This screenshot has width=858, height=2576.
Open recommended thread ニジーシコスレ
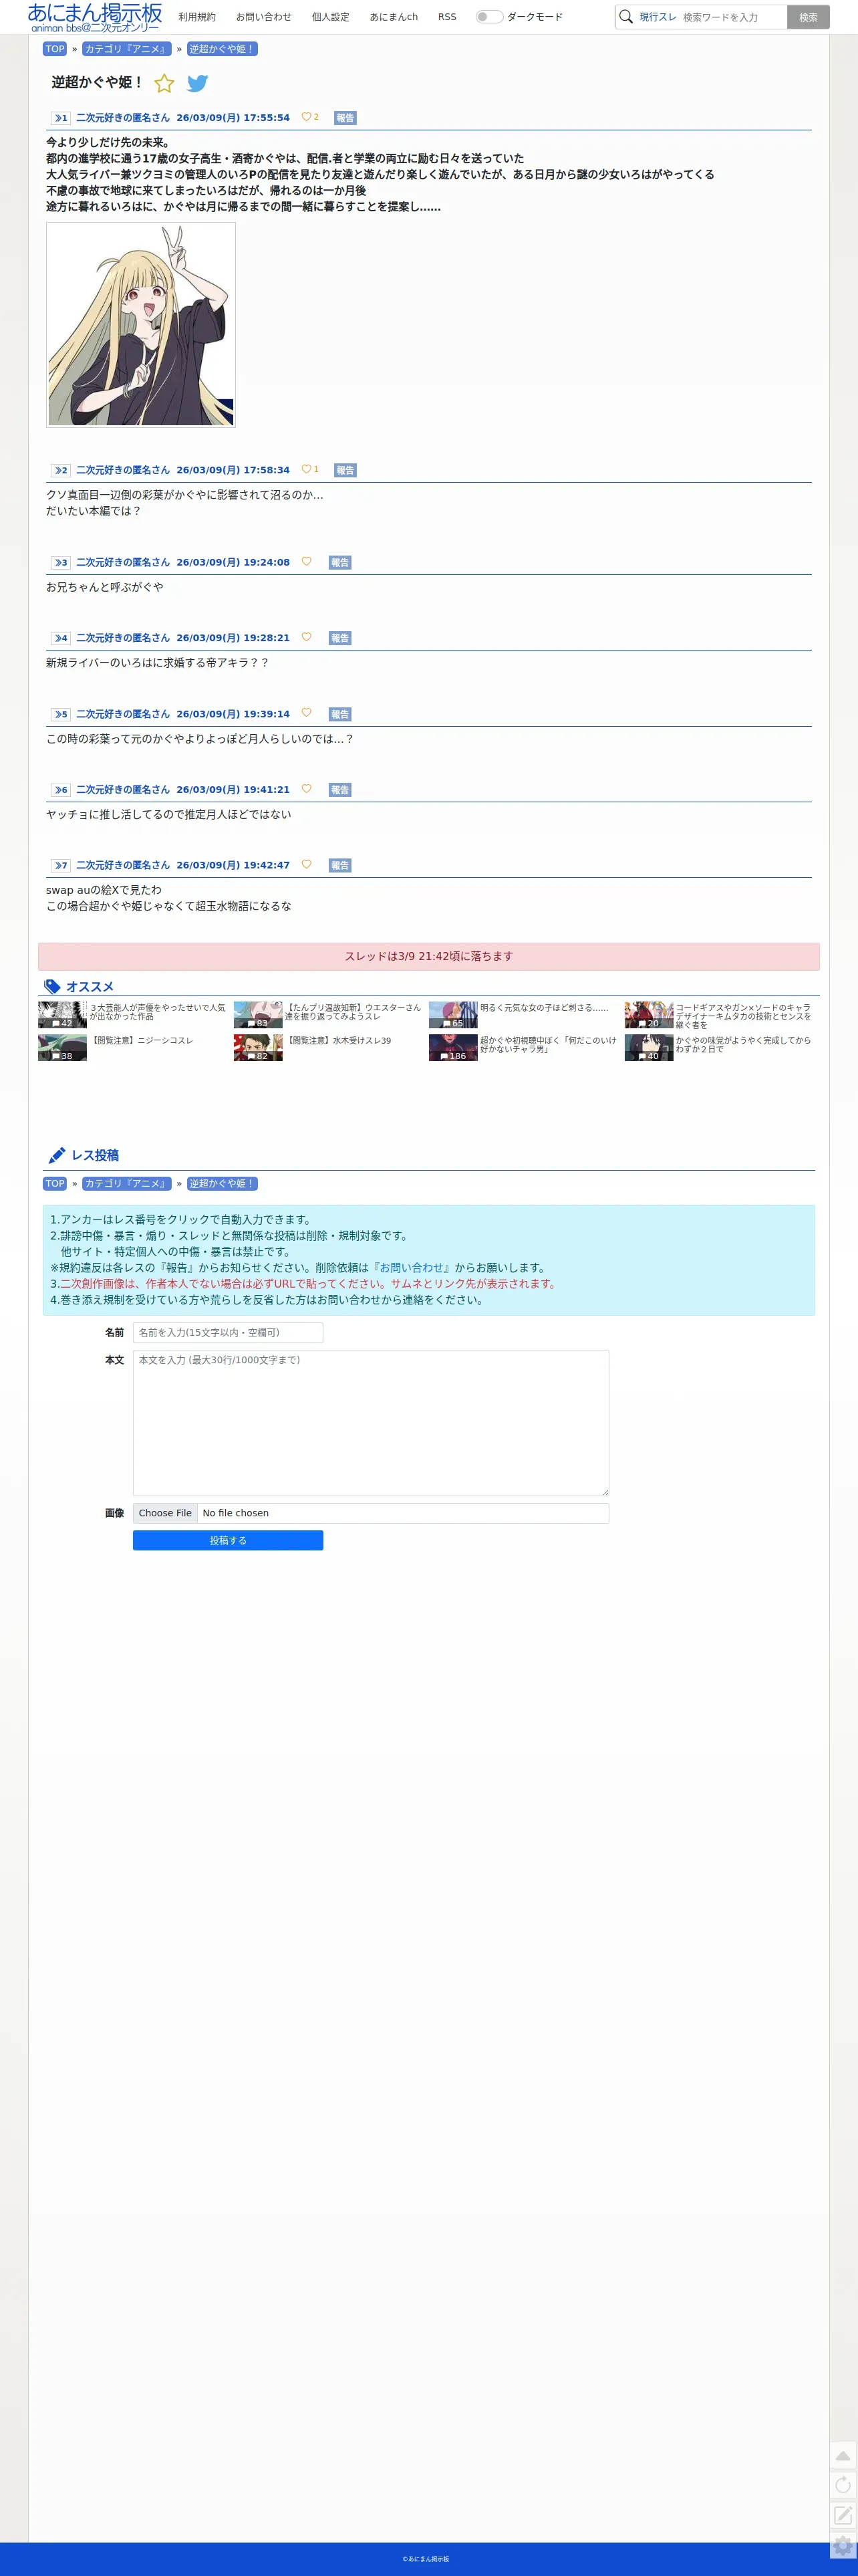click(142, 1041)
